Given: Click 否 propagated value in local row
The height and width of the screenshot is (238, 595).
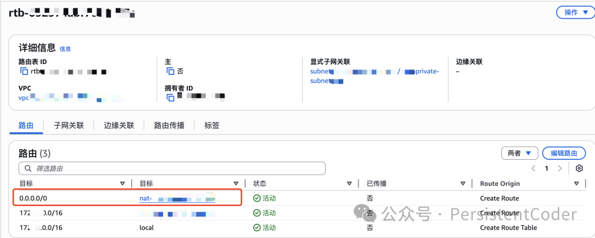Looking at the screenshot, I should pyautogui.click(x=370, y=228).
